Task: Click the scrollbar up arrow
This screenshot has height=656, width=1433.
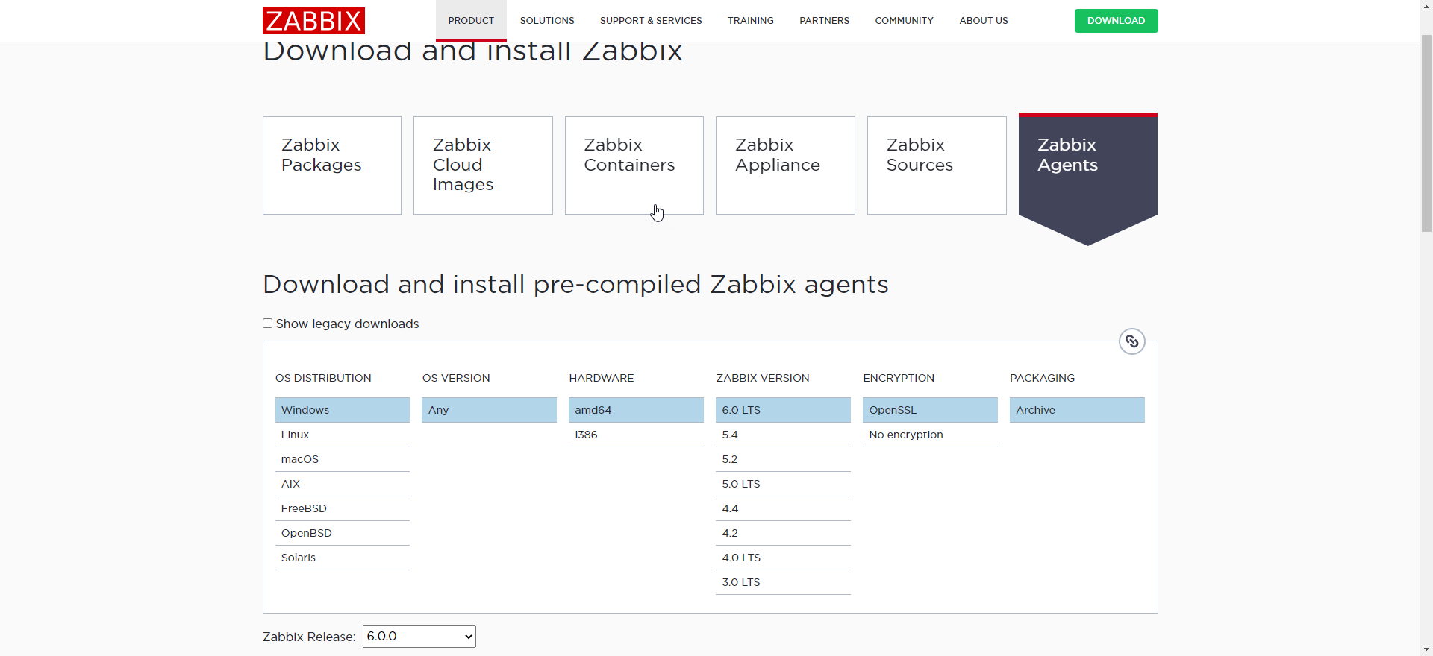Action: tap(1426, 6)
